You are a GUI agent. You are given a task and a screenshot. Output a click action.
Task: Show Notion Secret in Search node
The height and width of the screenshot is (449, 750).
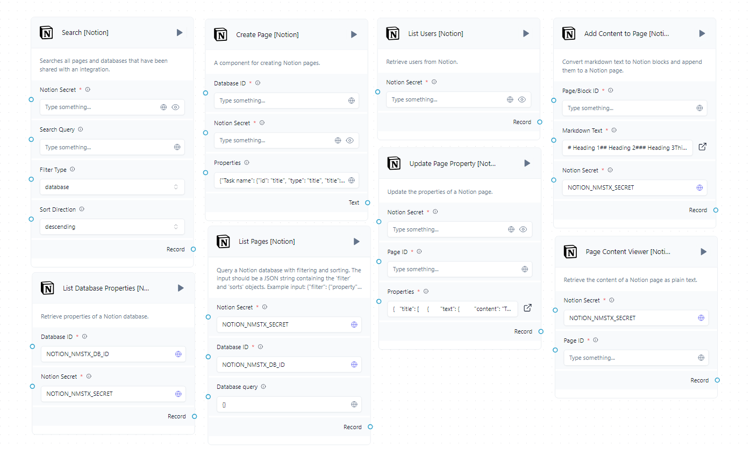coord(175,107)
